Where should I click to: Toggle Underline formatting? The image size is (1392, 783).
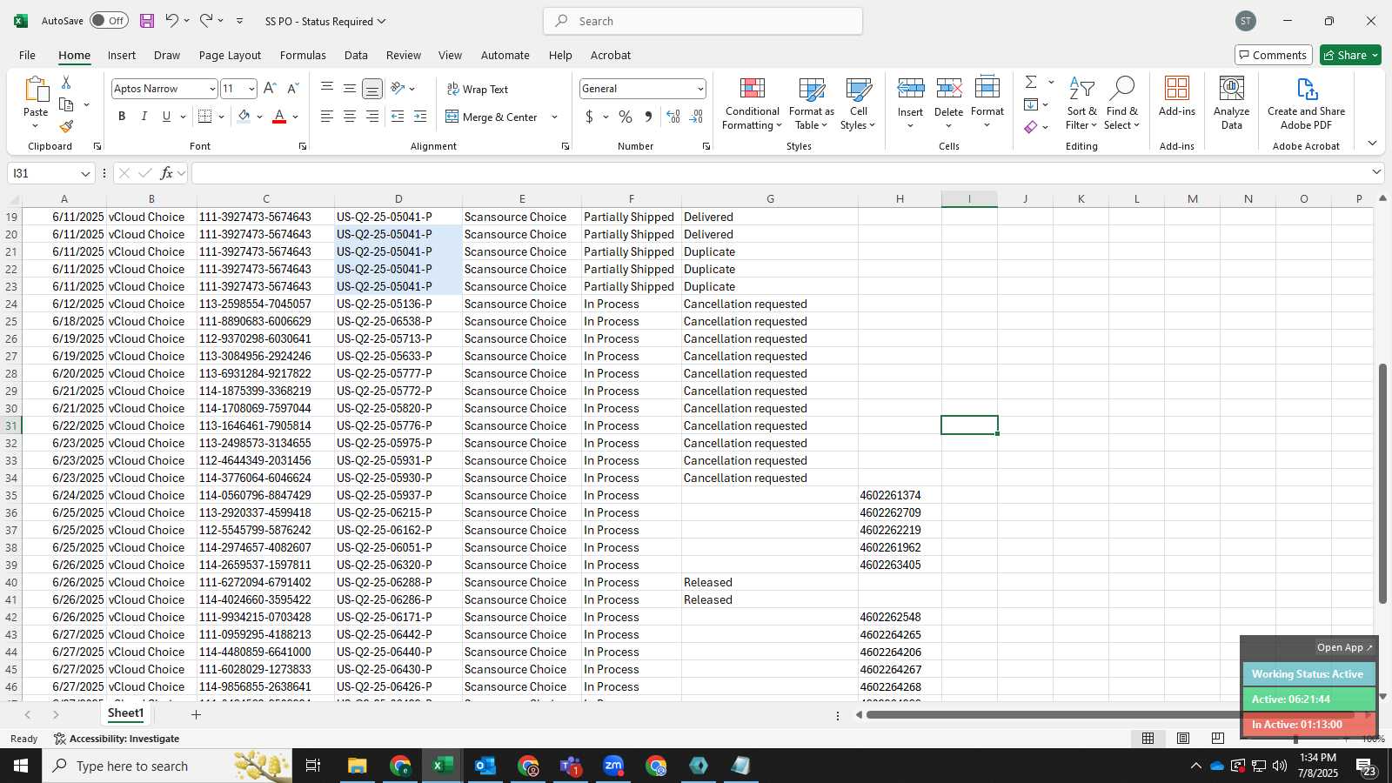[x=166, y=117]
